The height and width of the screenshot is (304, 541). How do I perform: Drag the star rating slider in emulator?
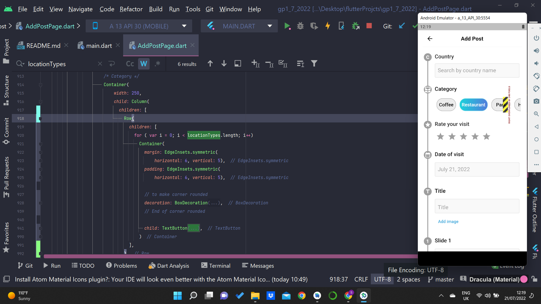464,136
